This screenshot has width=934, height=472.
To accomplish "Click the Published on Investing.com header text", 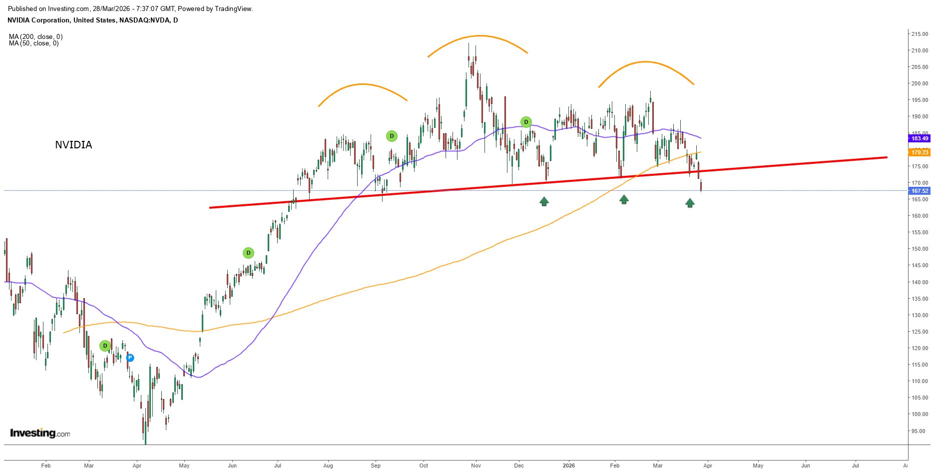I will click(x=130, y=8).
